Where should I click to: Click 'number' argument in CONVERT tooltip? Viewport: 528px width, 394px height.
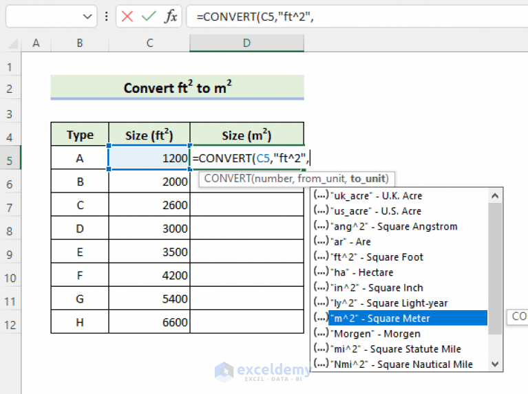coord(273,178)
